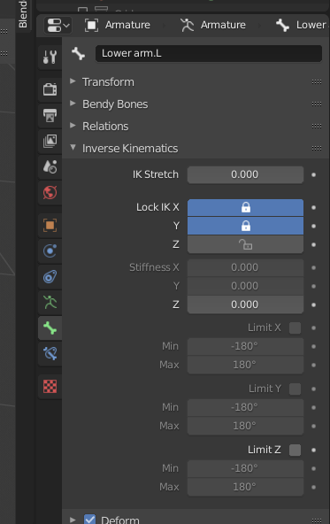The height and width of the screenshot is (524, 330).
Task: Enable the Limit X checkbox
Action: coord(295,327)
